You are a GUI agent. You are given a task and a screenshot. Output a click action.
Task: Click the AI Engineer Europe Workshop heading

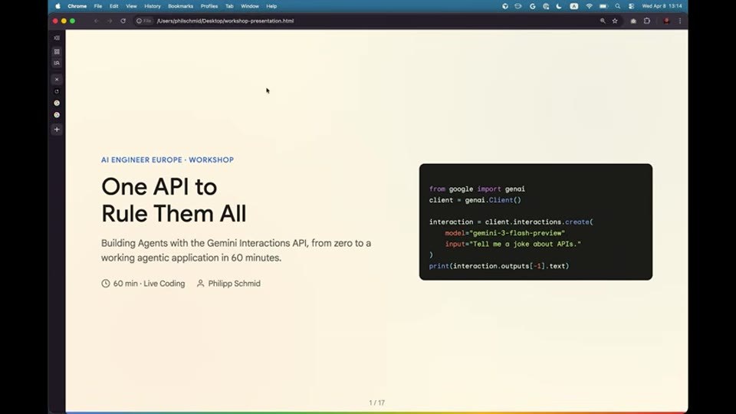tap(168, 160)
